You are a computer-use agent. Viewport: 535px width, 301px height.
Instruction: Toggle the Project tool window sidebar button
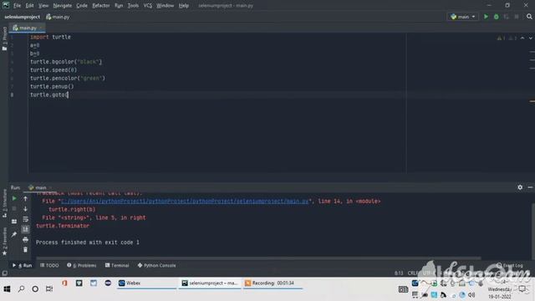4,38
